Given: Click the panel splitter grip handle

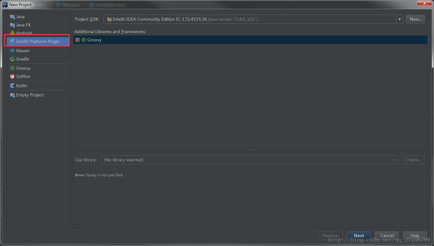Looking at the screenshot, I should pyautogui.click(x=250, y=150).
